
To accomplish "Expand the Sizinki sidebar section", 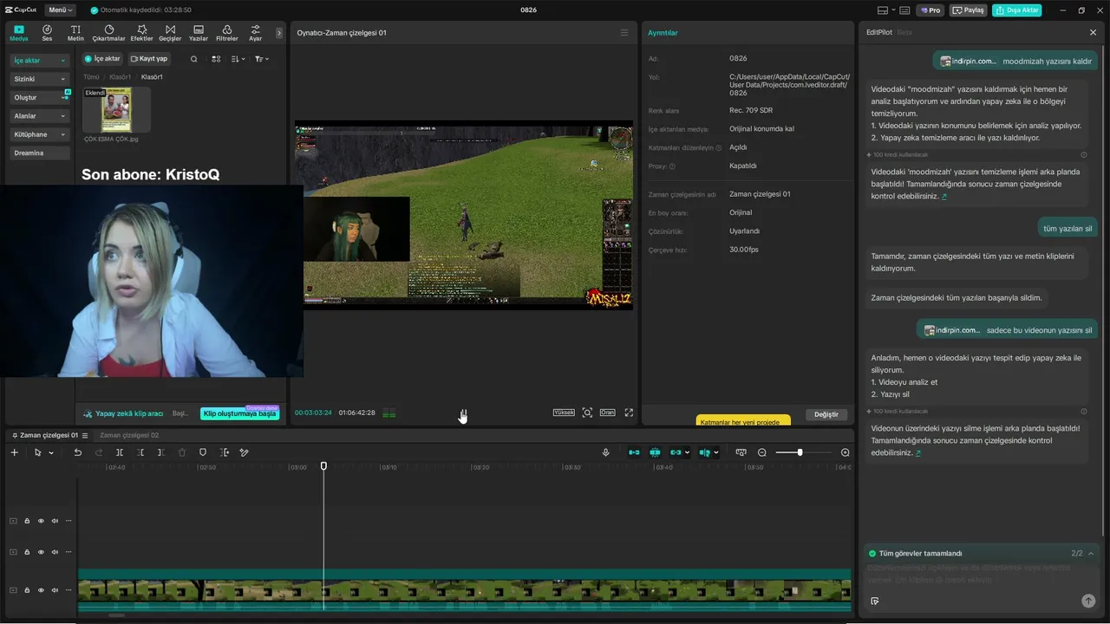I will 39,79.
